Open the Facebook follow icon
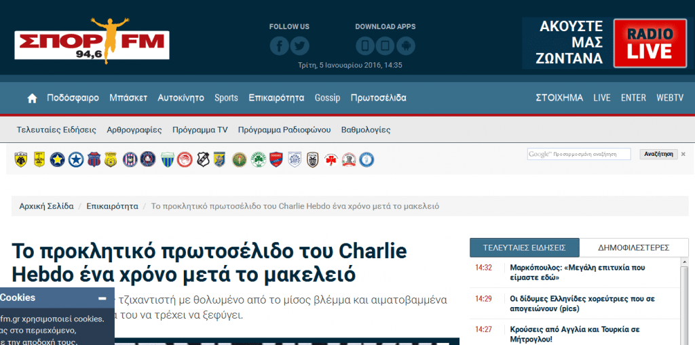 pos(280,45)
